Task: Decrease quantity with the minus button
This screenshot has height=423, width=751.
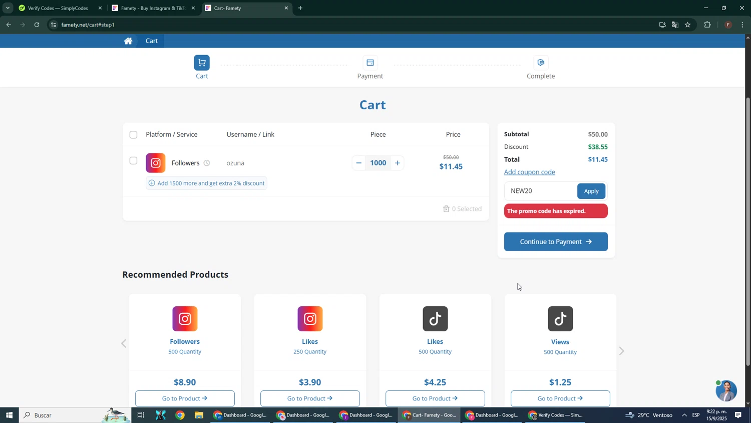Action: click(358, 163)
